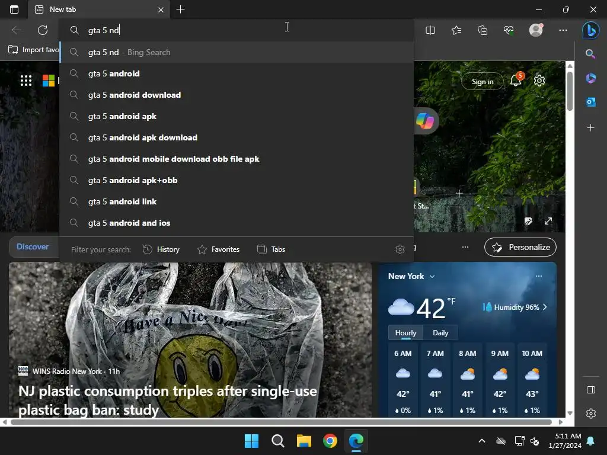The width and height of the screenshot is (607, 455).
Task: Click the Import favorites bookmark item
Action: (34, 50)
